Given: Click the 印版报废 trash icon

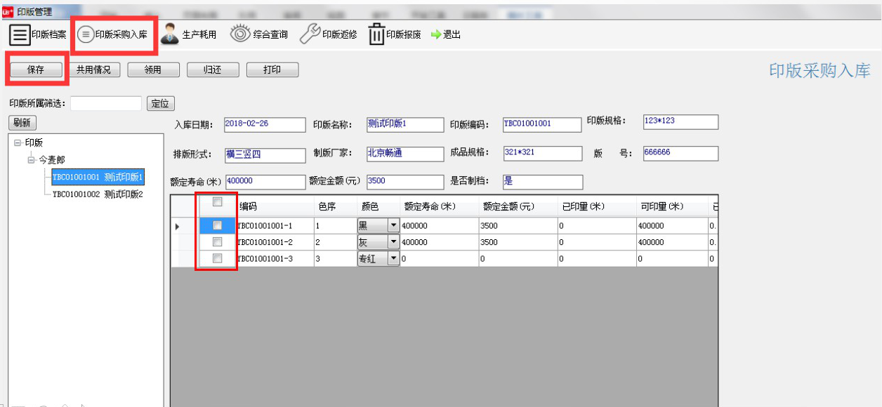Looking at the screenshot, I should [376, 34].
